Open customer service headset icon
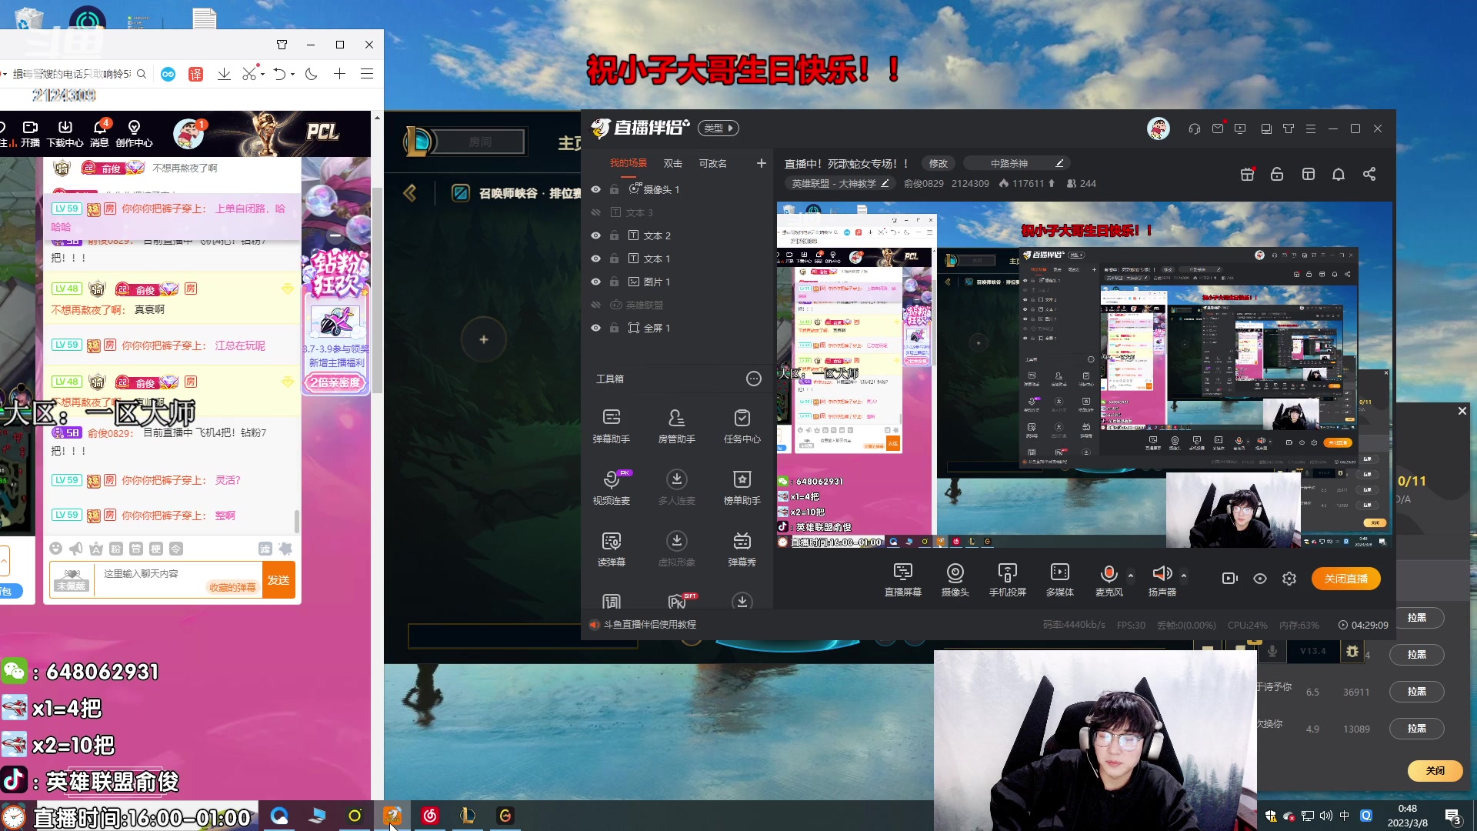The width and height of the screenshot is (1477, 831). click(x=1195, y=128)
